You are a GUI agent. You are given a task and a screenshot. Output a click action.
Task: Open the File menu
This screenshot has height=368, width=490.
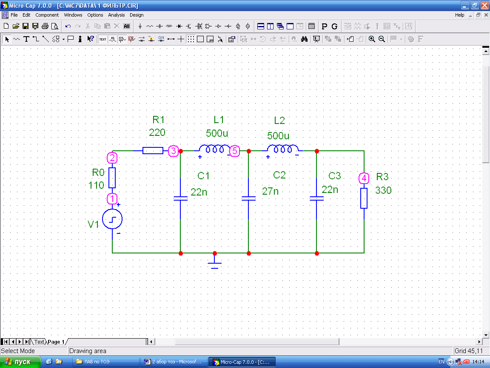click(x=14, y=15)
